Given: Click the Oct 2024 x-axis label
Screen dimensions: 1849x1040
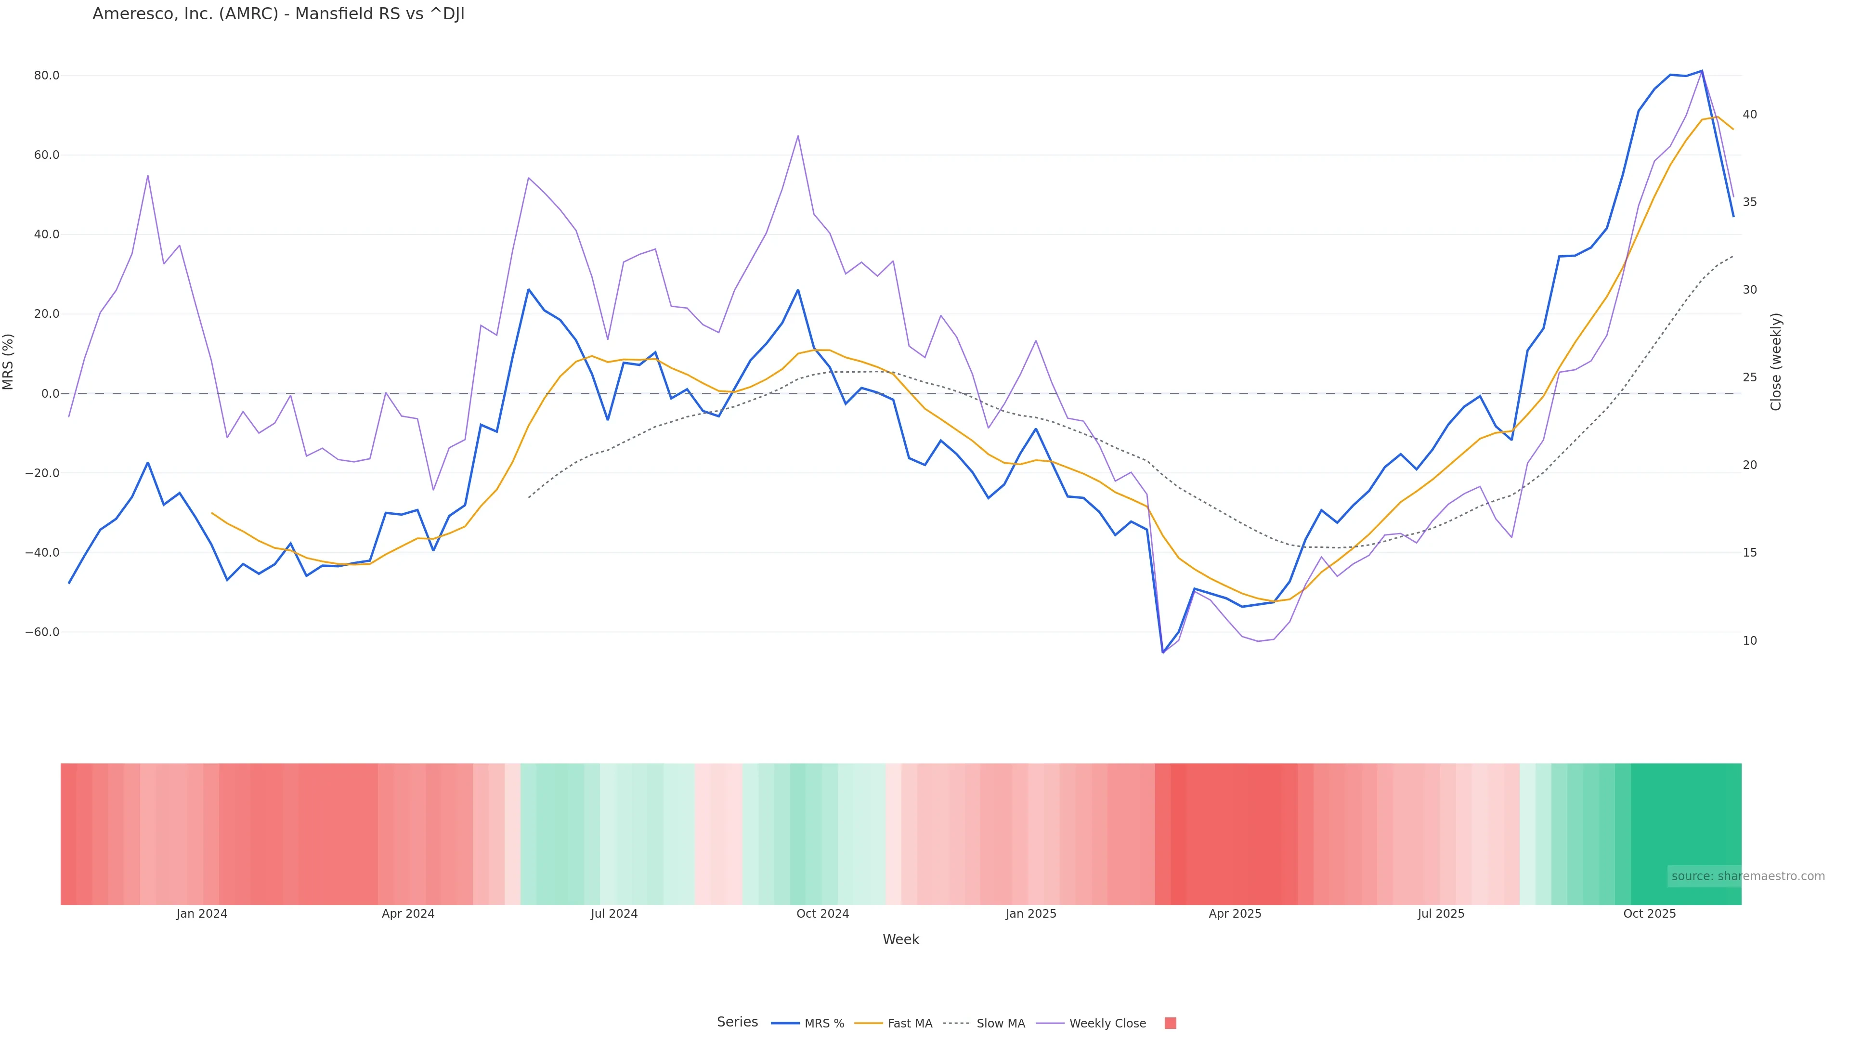Looking at the screenshot, I should (x=822, y=914).
